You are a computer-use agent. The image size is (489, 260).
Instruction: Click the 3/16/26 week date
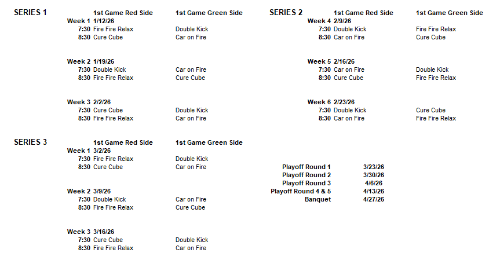click(x=104, y=232)
